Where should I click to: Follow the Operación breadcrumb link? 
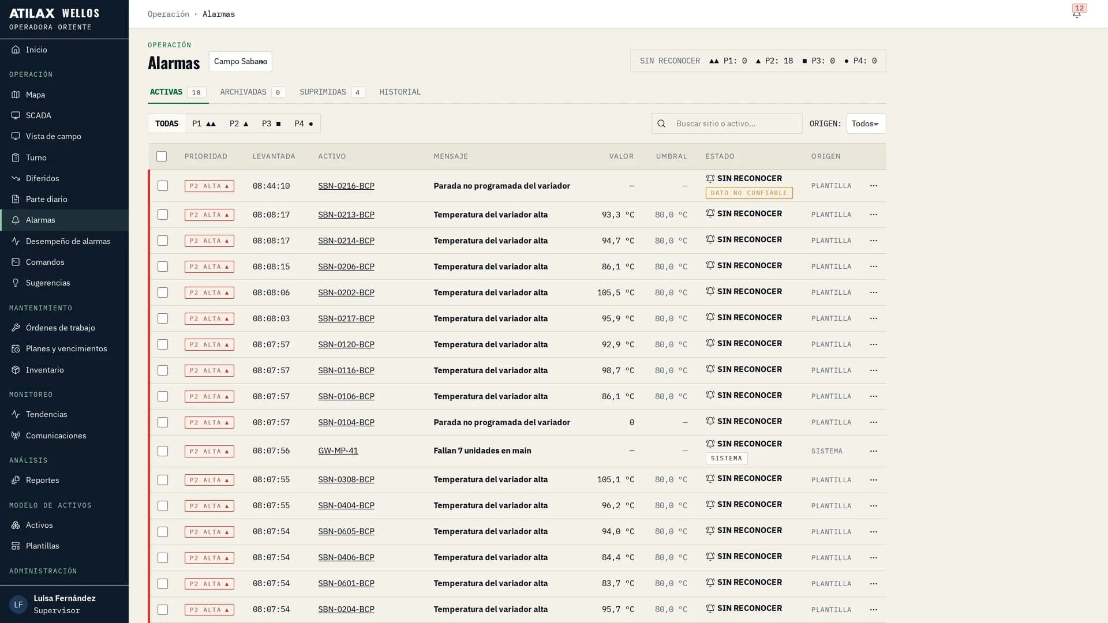click(169, 14)
